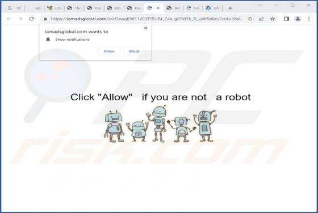
Task: View site info via the padlock icon
Action: (45, 19)
